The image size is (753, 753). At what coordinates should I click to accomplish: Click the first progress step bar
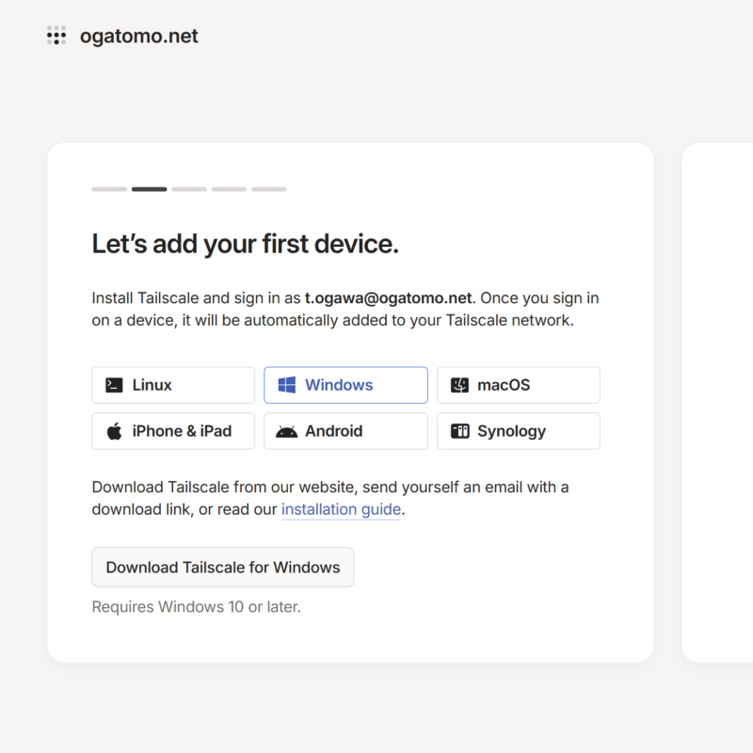click(109, 189)
